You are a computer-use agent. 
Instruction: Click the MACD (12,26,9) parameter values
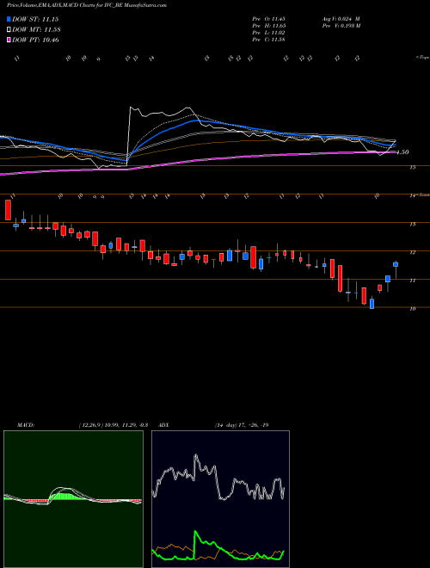[113, 425]
